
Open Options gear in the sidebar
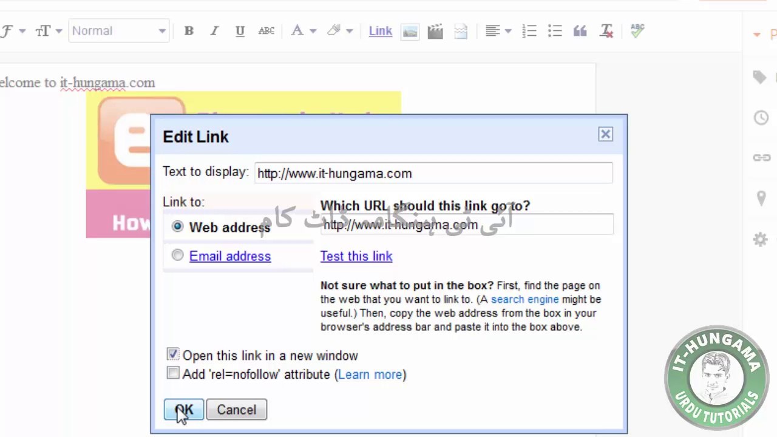(761, 239)
